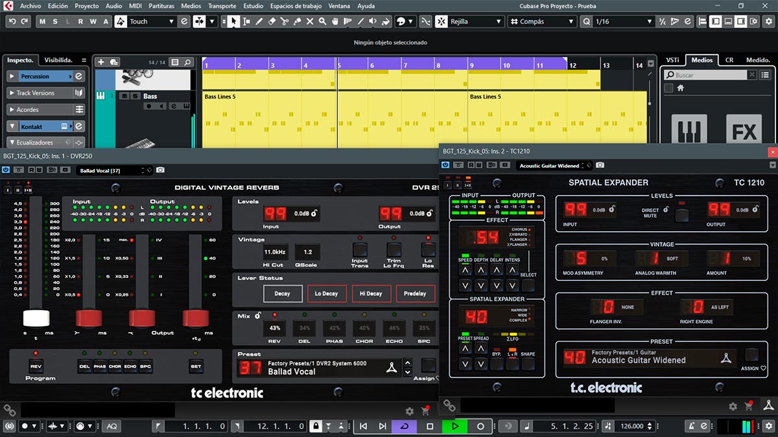Click tempo value 126.000

[x=632, y=427]
